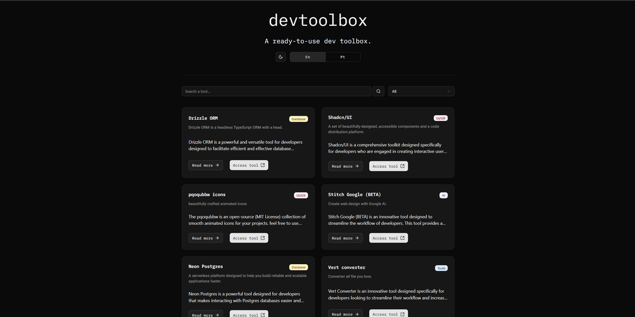635x317 pixels.
Task: Click arrow icon on Stitch Google Read more
Action: pyautogui.click(x=357, y=238)
